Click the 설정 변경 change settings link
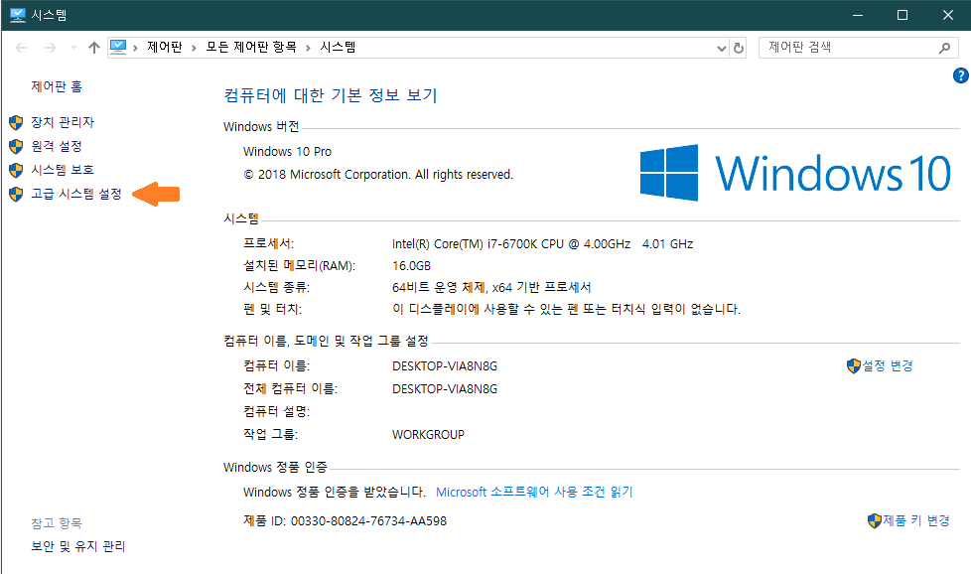This screenshot has height=574, width=971. [888, 365]
